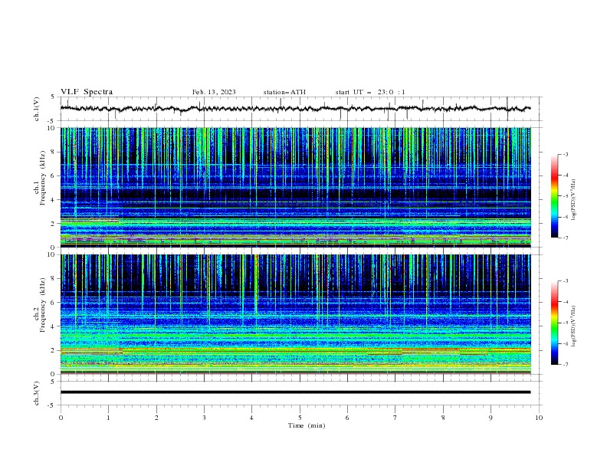Image resolution: width=607 pixels, height=469 pixels.
Task: Click the ch.1 "Frequency (kHz)" axis label
Action: pyautogui.click(x=43, y=176)
